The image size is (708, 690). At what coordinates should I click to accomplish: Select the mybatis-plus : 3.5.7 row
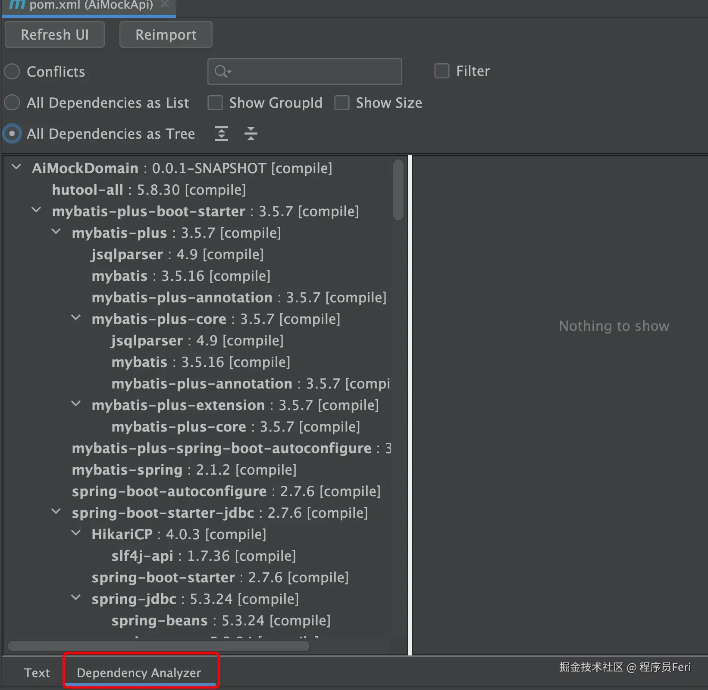click(x=176, y=233)
